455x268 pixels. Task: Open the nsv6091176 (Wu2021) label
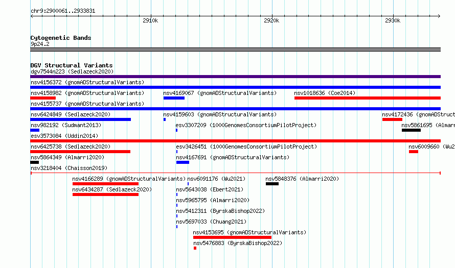pos(216,179)
